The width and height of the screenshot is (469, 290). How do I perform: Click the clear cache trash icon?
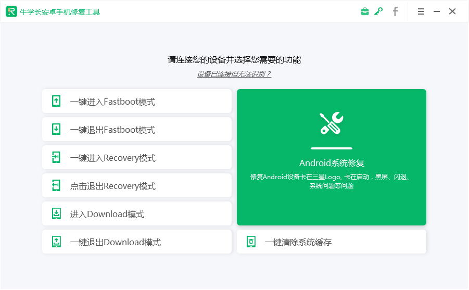point(251,242)
